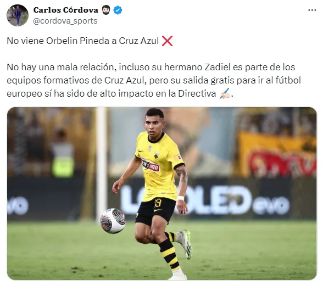Click the Nike swoosh on the jersey
The height and width of the screenshot is (285, 323).
[x=141, y=151]
